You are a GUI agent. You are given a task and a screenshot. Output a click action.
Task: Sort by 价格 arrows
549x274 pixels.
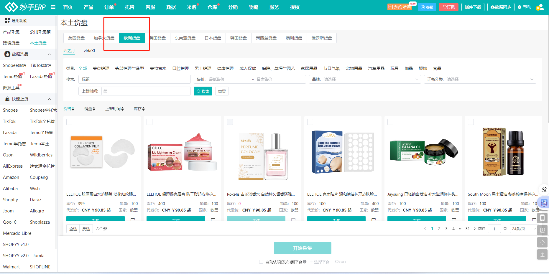point(73,109)
